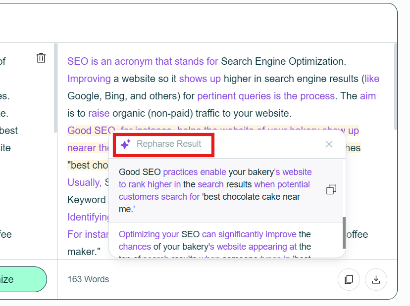
Task: Copy the first rephrased suggestion
Action: (x=331, y=190)
